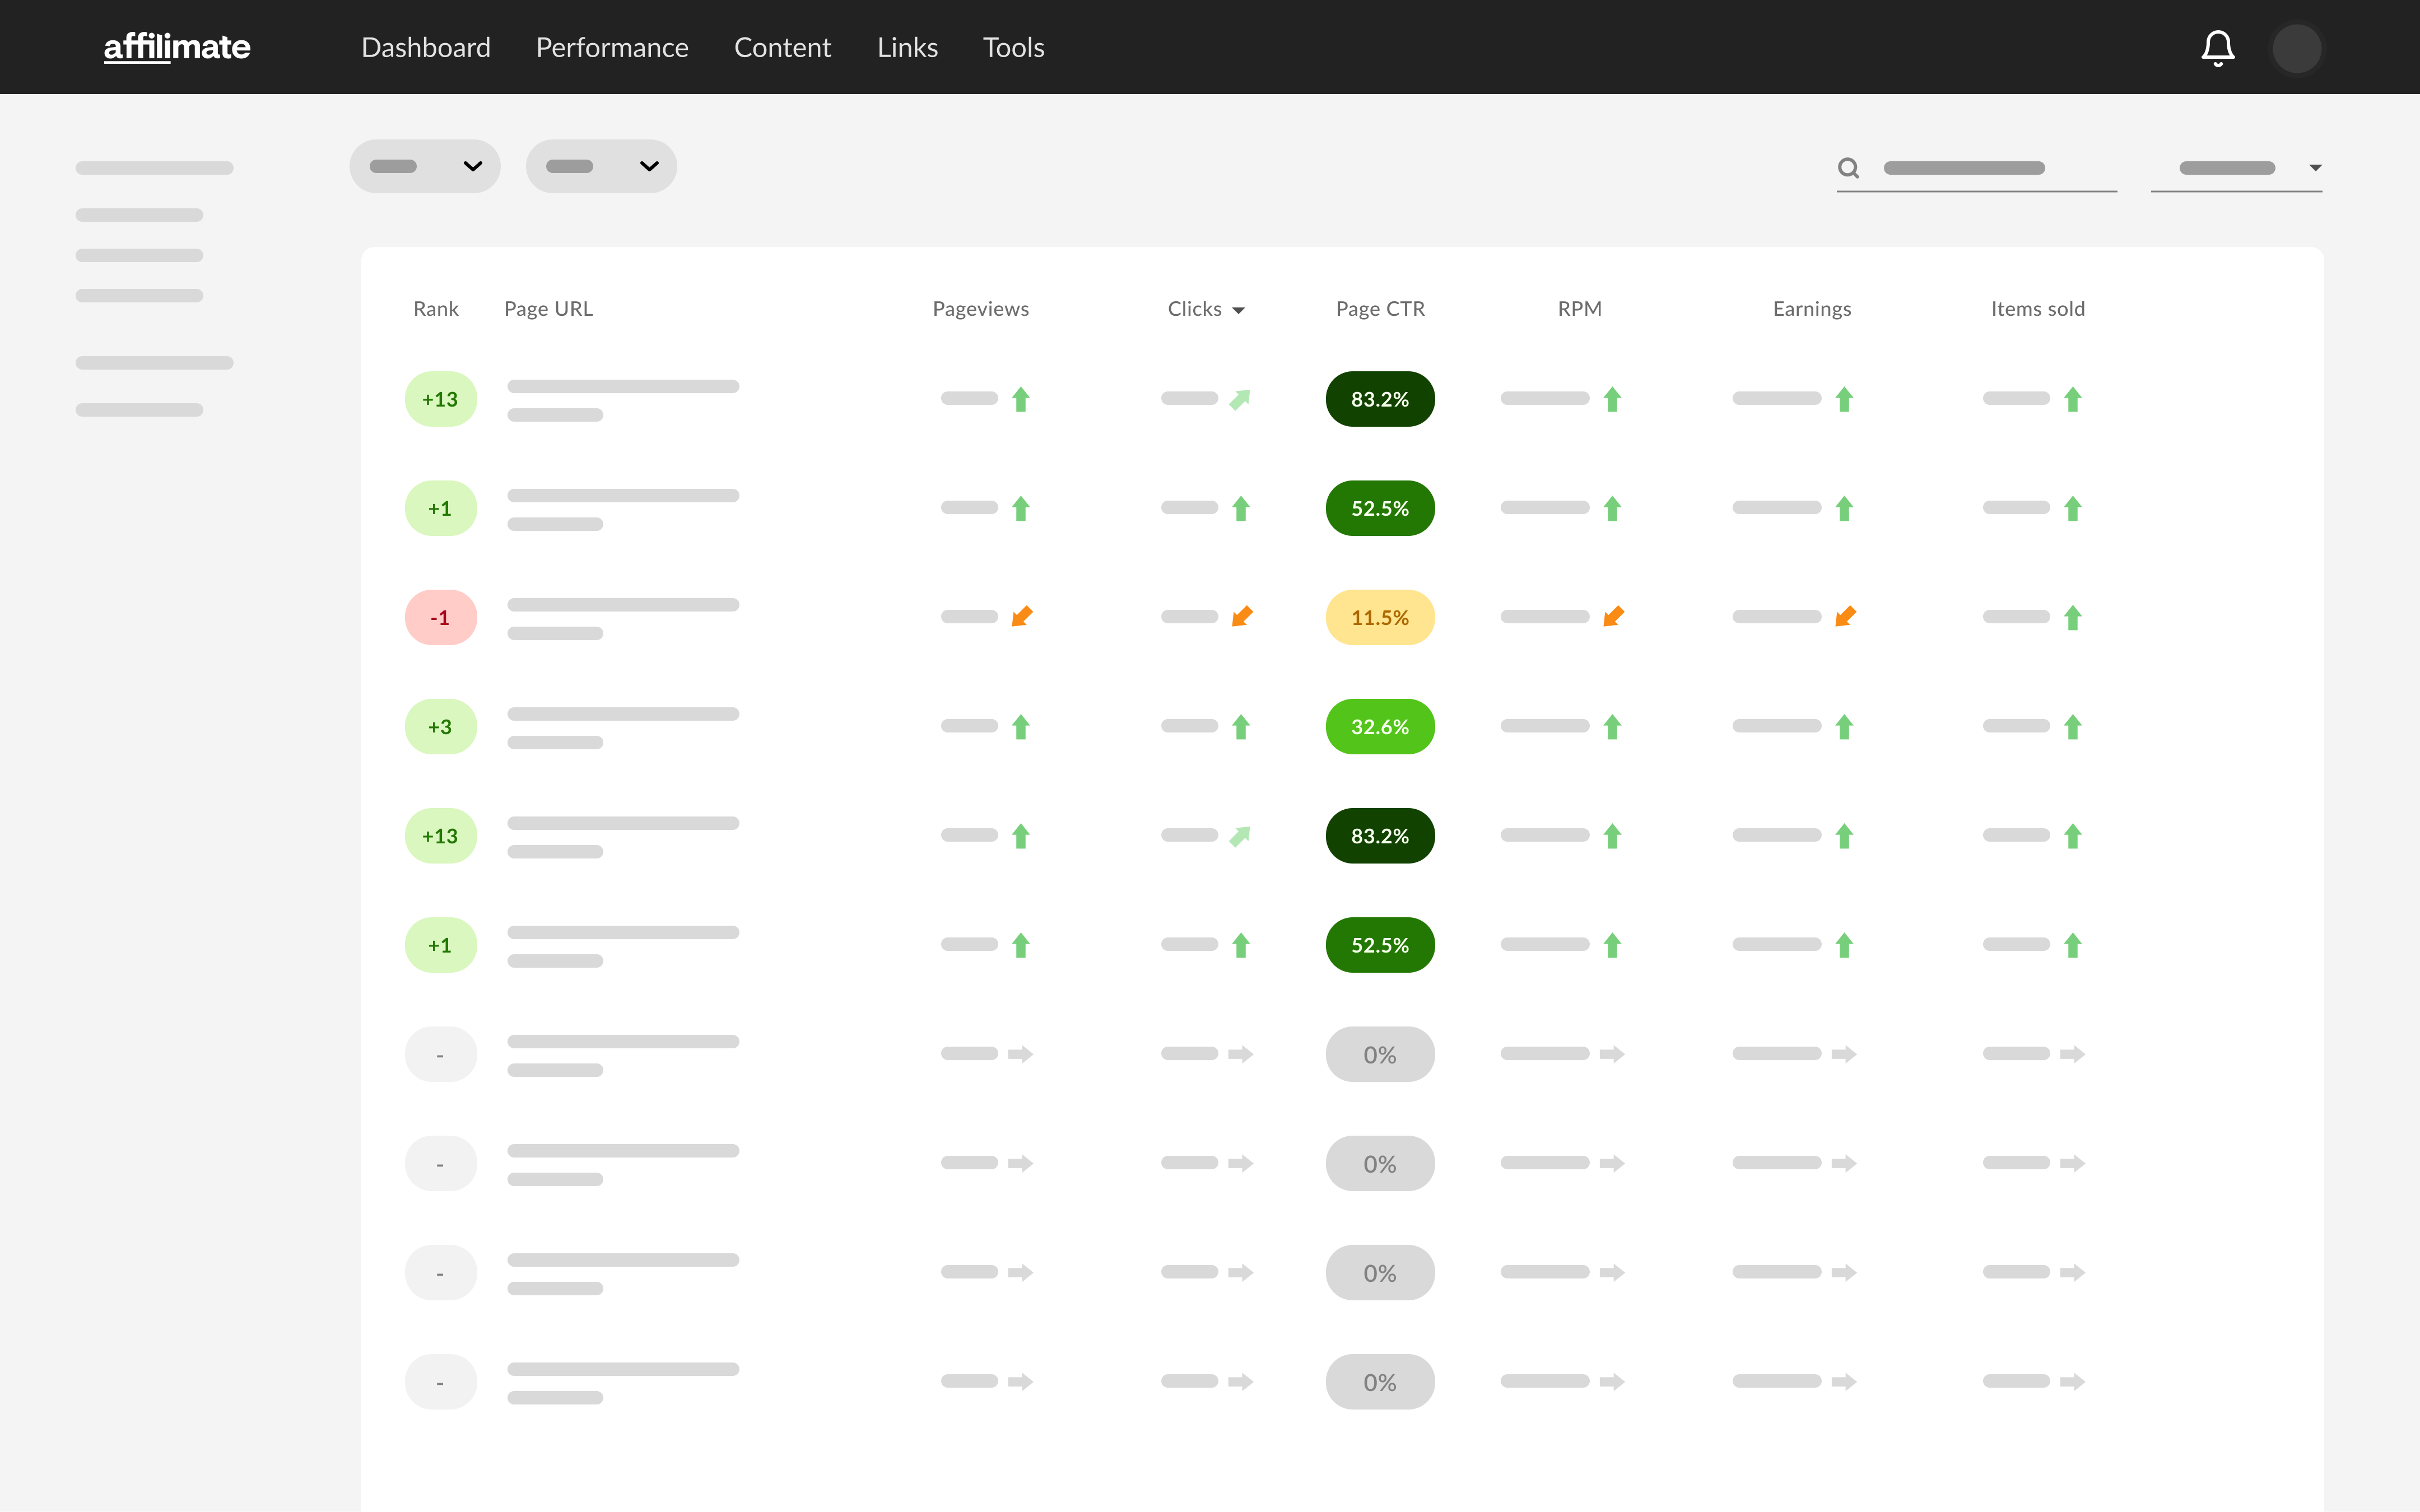The width and height of the screenshot is (2420, 1512).
Task: Click the first-row green Earnings up arrow
Action: [x=1845, y=399]
